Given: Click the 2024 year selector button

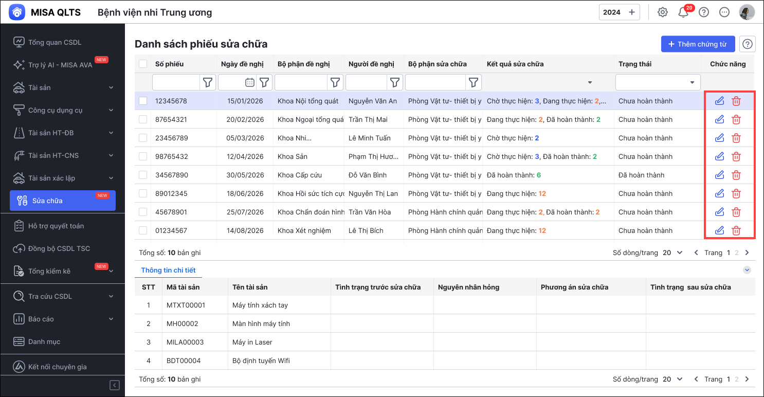Looking at the screenshot, I should click(619, 12).
